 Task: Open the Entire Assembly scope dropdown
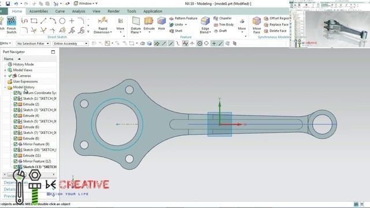click(71, 44)
